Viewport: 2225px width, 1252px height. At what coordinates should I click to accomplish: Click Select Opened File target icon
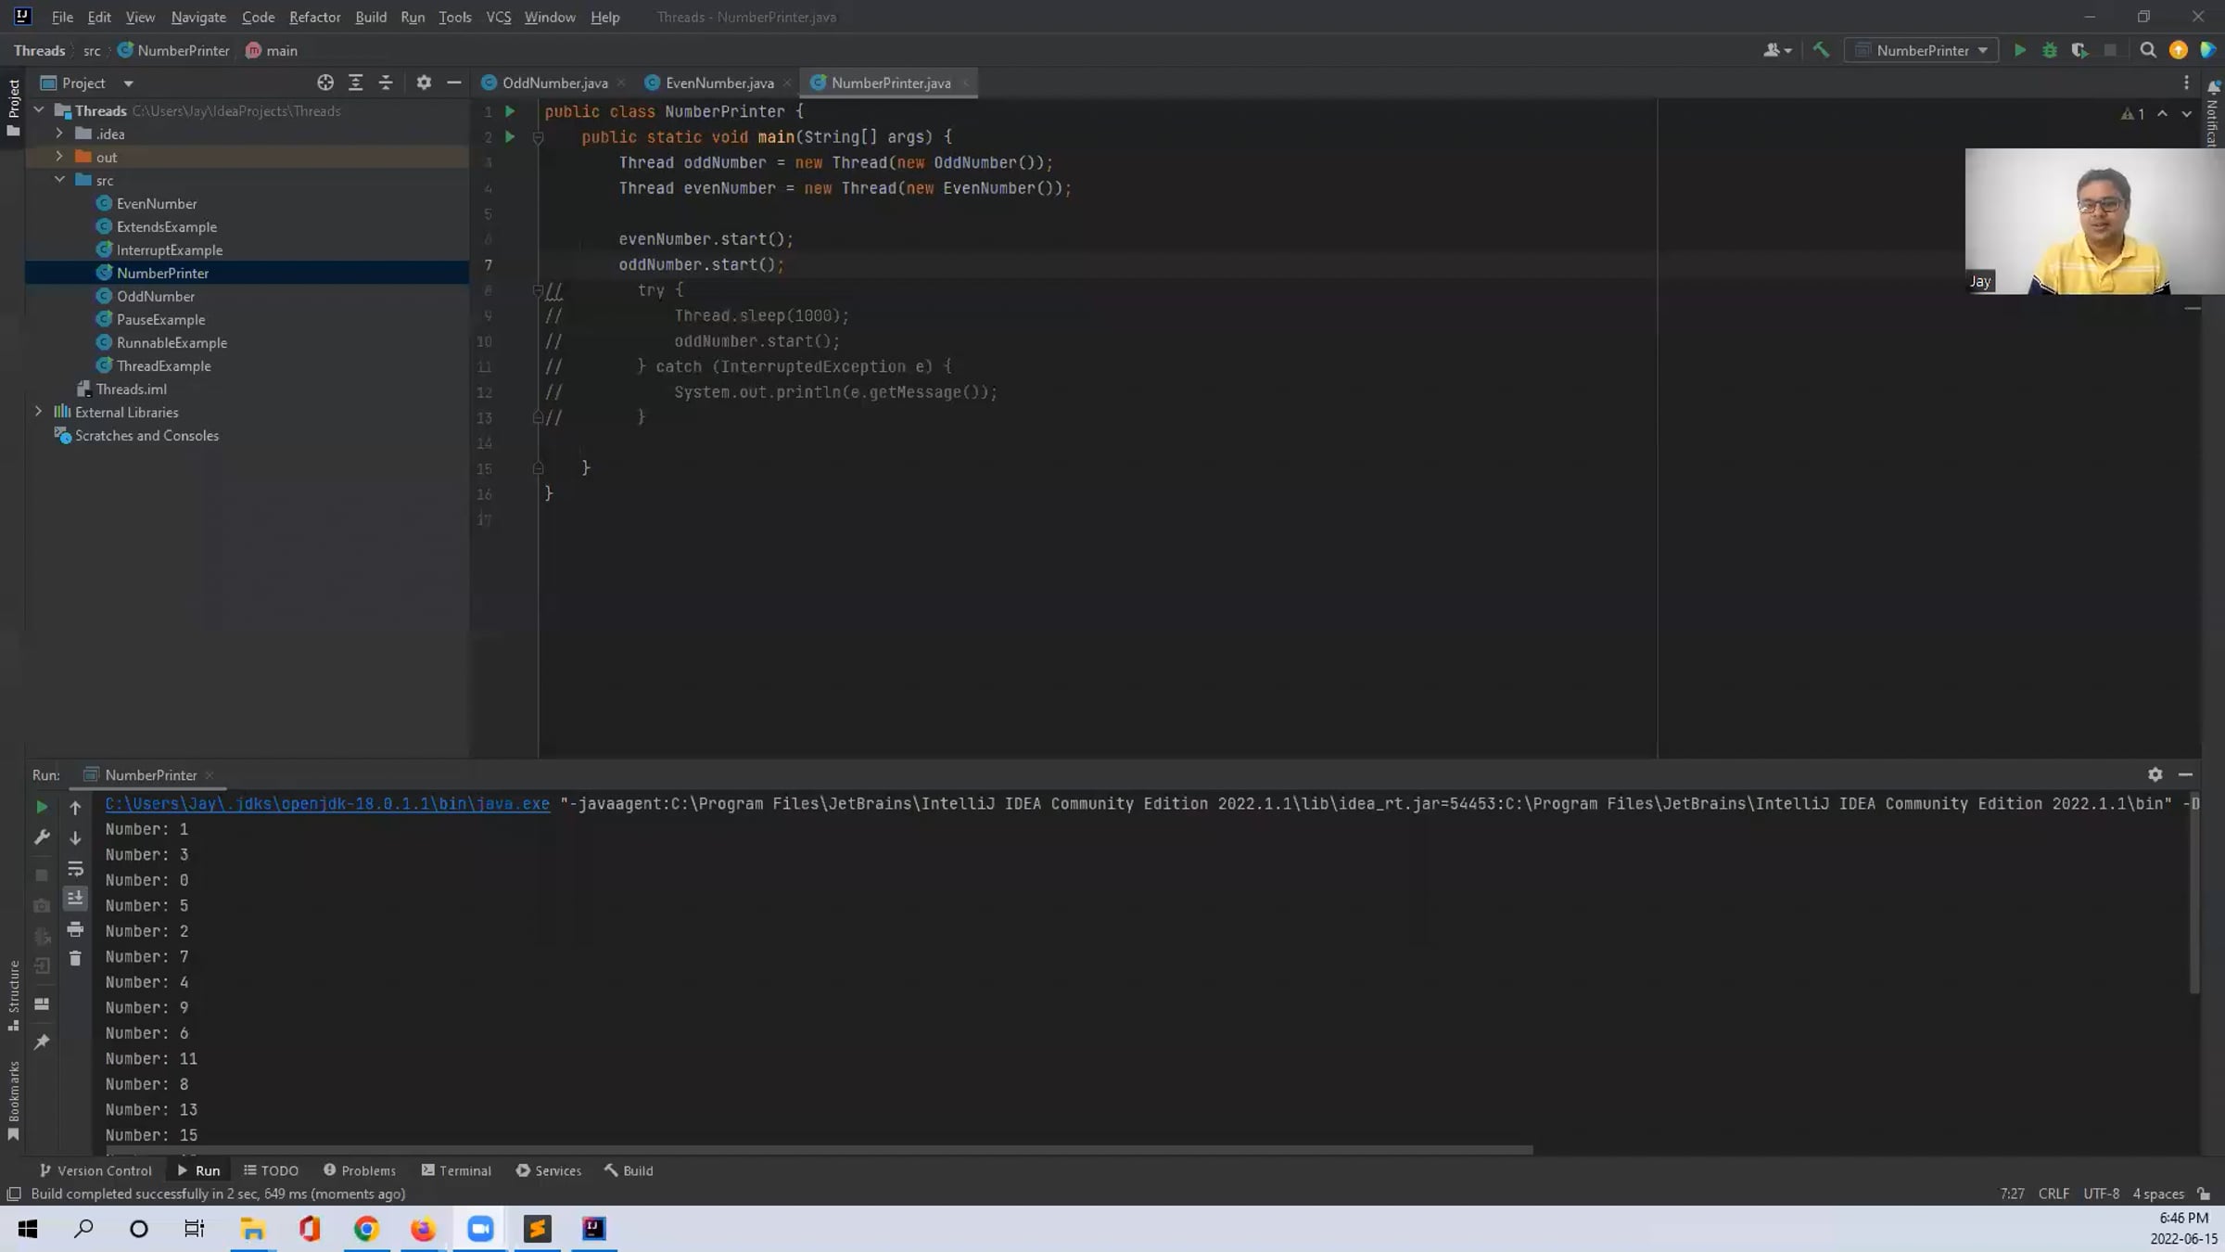point(325,83)
